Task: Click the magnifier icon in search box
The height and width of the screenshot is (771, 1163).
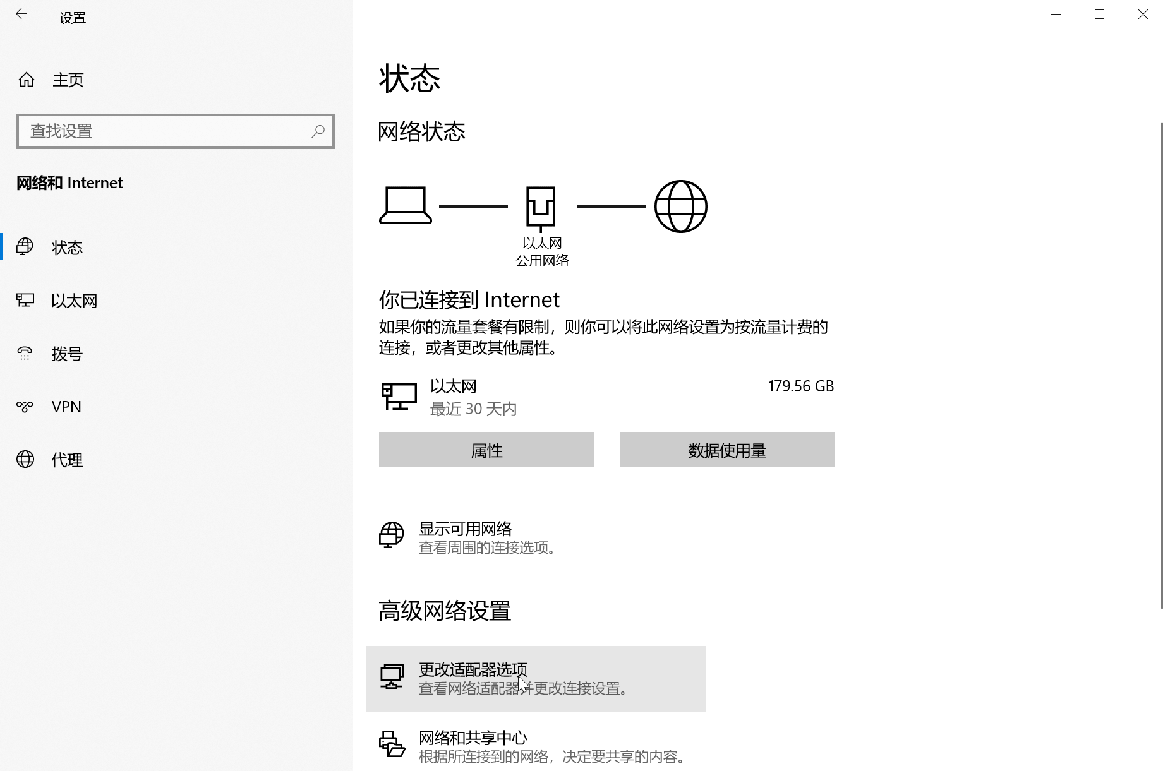Action: 318,131
